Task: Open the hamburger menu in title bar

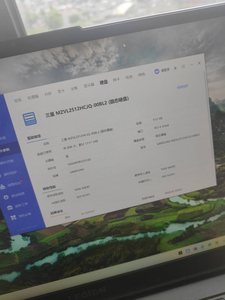Action: coord(183,66)
